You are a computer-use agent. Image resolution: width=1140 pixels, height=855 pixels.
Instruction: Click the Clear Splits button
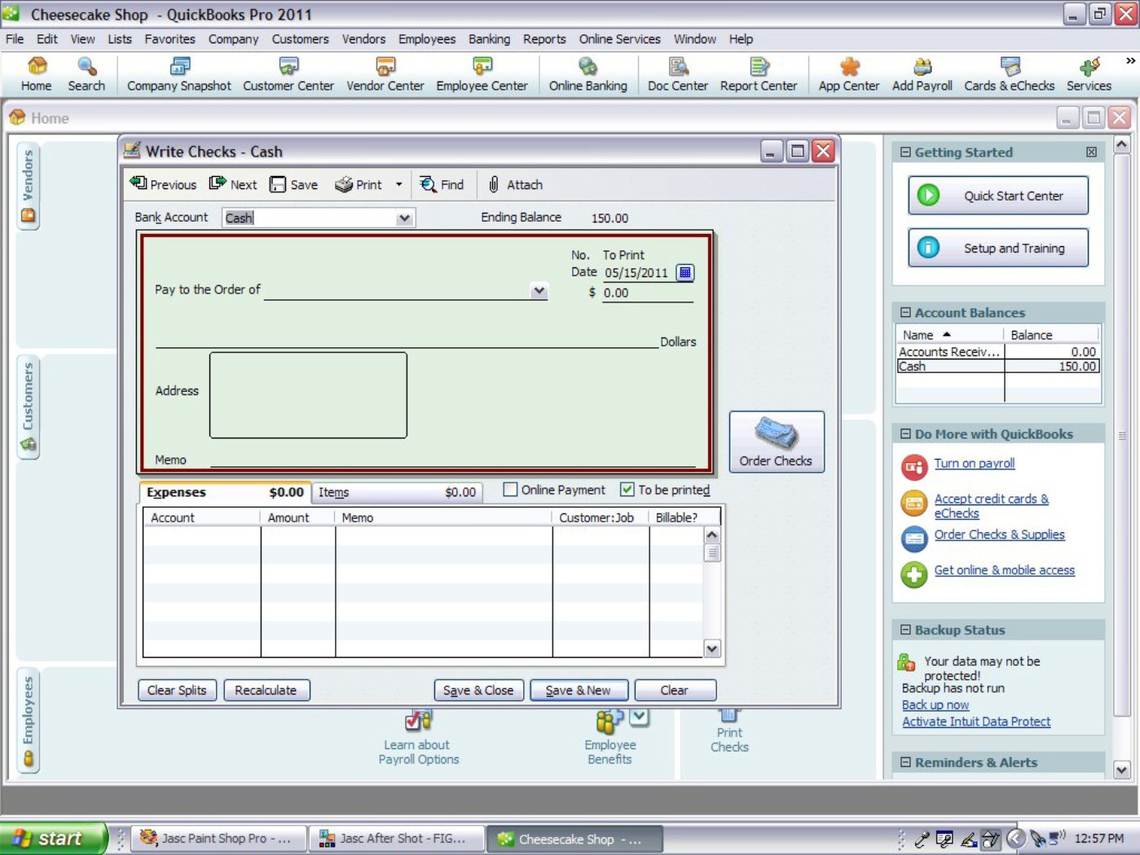(177, 690)
